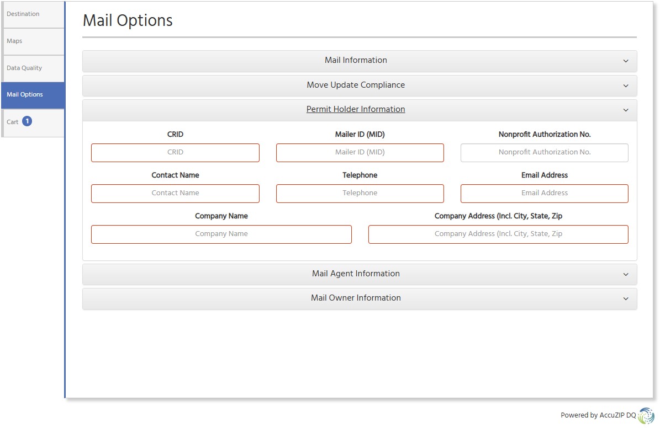Open the Destination sidebar tab
Image resolution: width=660 pixels, height=428 pixels.
pyautogui.click(x=33, y=14)
